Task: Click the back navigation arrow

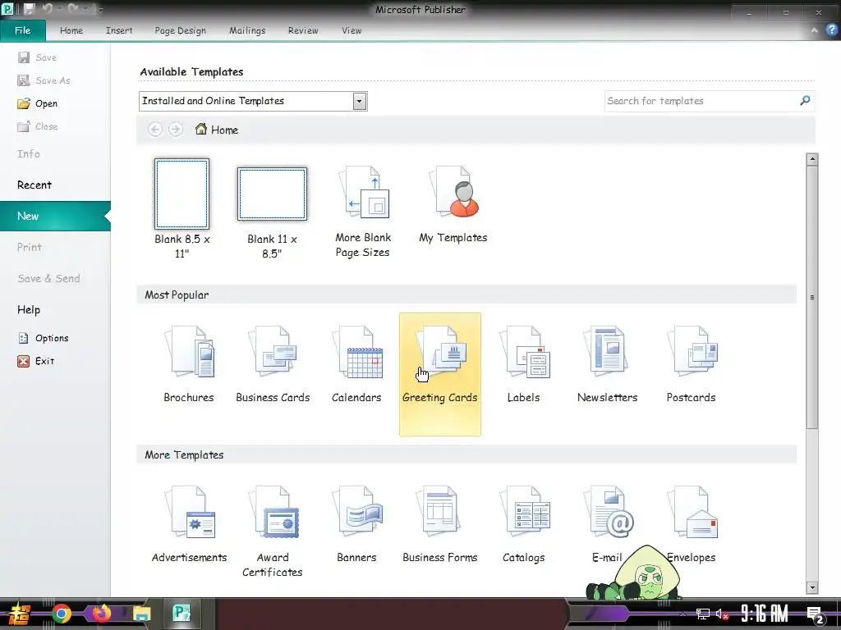Action: click(x=155, y=130)
